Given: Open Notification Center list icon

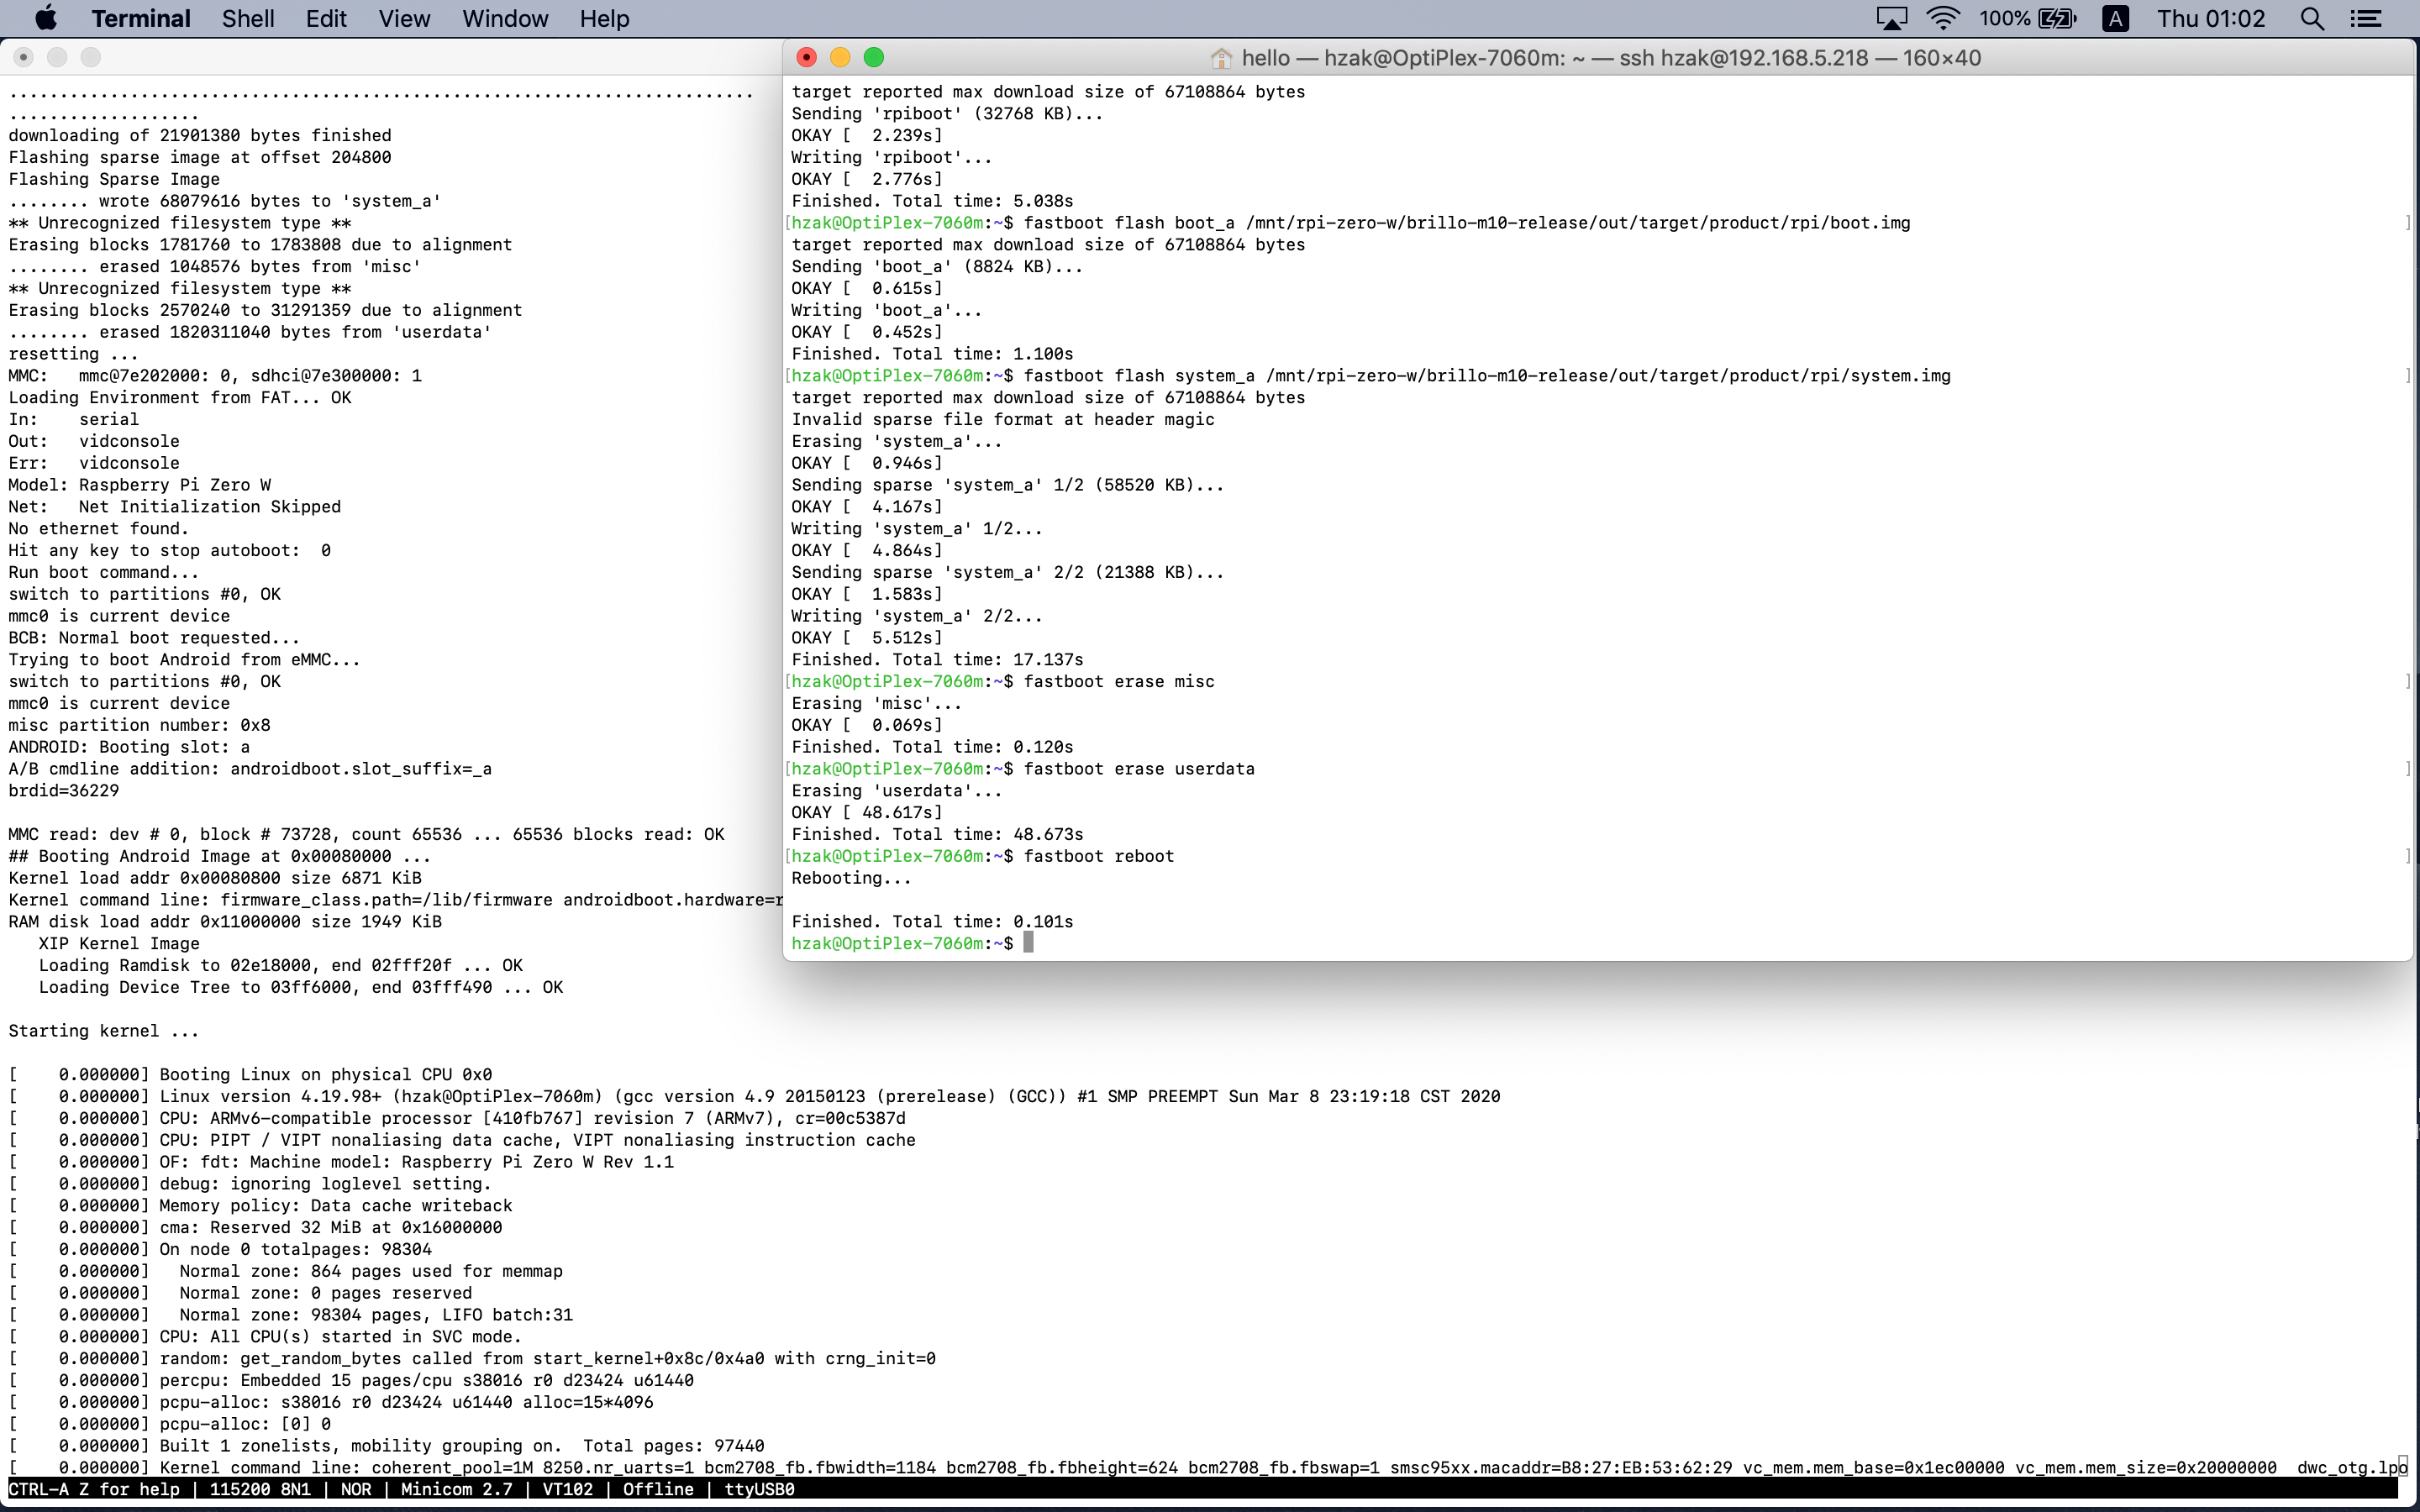Looking at the screenshot, I should click(2366, 18).
